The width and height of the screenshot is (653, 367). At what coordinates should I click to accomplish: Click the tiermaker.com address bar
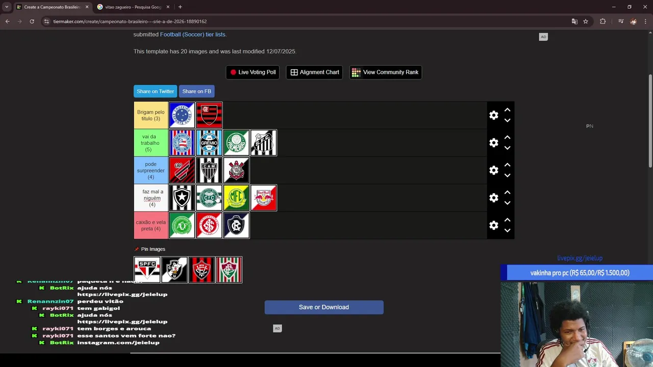306,21
